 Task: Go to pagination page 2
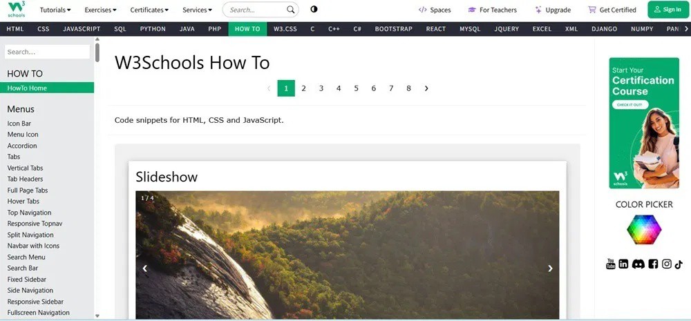coord(303,88)
